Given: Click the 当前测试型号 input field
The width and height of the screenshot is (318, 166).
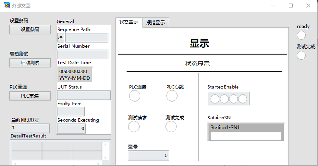Looking at the screenshot, I should point(30,128).
